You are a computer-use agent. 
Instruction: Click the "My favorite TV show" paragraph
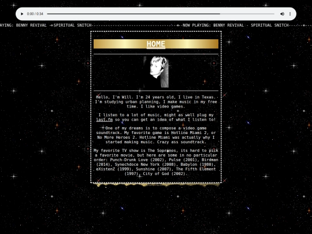click(x=156, y=162)
